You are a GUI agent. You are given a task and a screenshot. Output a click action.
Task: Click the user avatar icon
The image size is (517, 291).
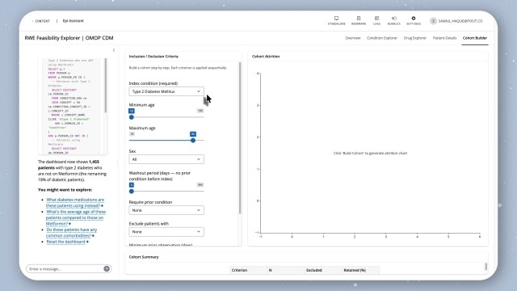(x=433, y=21)
